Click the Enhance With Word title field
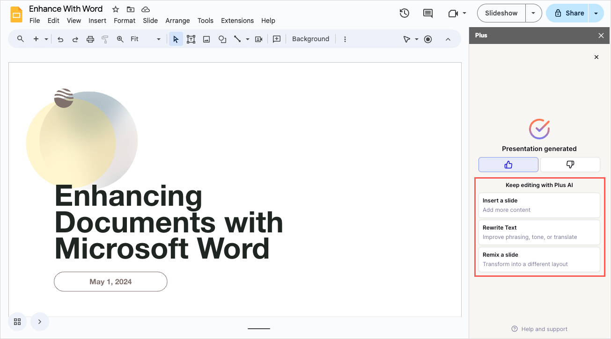 coord(66,9)
